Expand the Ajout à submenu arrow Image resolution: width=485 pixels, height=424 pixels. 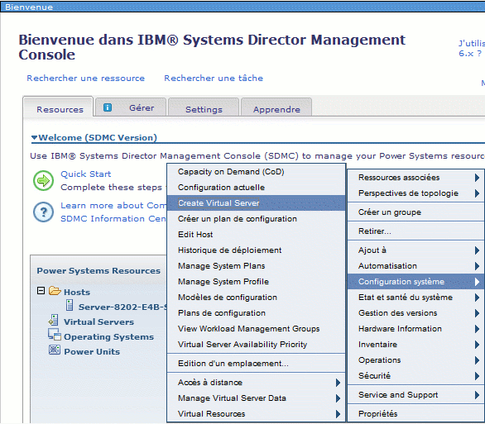[477, 250]
